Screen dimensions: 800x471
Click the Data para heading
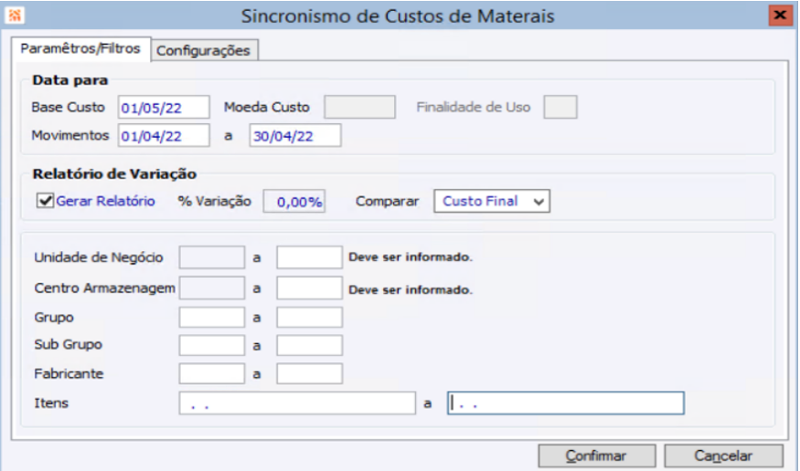69,80
